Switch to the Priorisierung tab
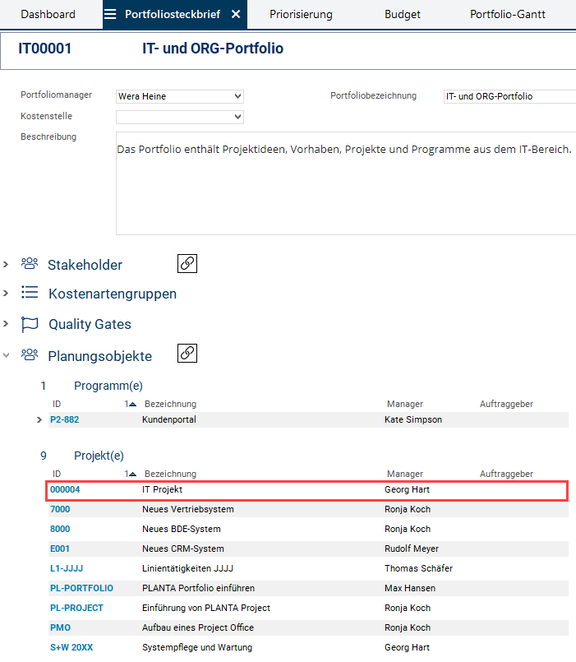576x662 pixels. [x=301, y=14]
